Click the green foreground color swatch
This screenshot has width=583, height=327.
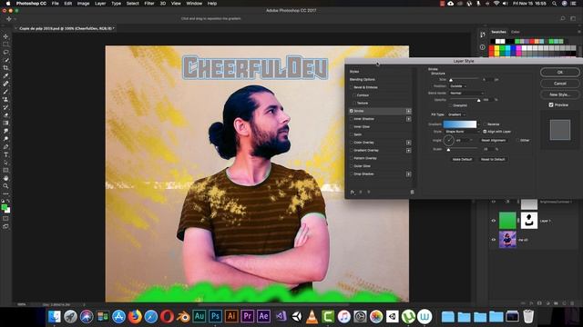coord(4,207)
